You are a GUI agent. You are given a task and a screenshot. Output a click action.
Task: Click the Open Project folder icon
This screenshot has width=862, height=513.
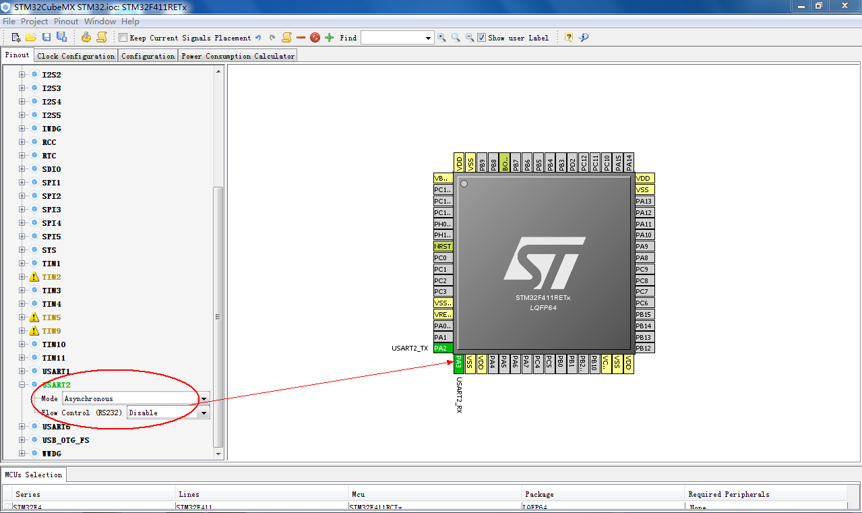point(31,38)
